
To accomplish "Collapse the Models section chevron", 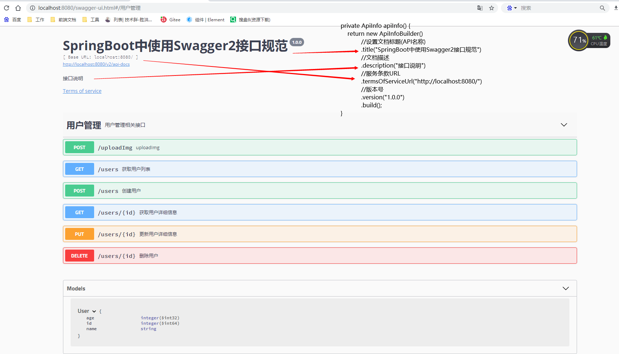I will pos(566,288).
